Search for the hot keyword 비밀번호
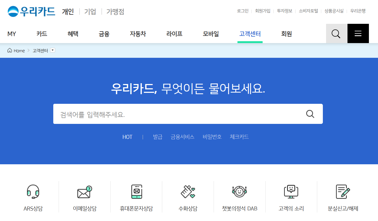Image resolution: width=378 pixels, height=221 pixels. [x=212, y=136]
